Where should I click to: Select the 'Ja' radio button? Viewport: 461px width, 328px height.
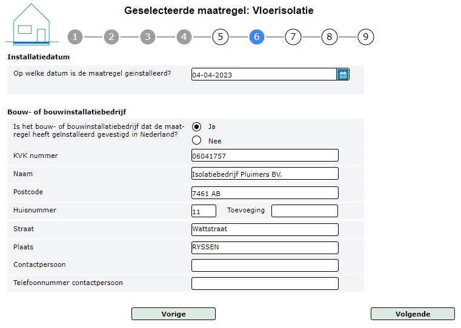click(x=196, y=126)
